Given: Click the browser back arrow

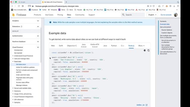Looking at the screenshot, I should (12, 6).
